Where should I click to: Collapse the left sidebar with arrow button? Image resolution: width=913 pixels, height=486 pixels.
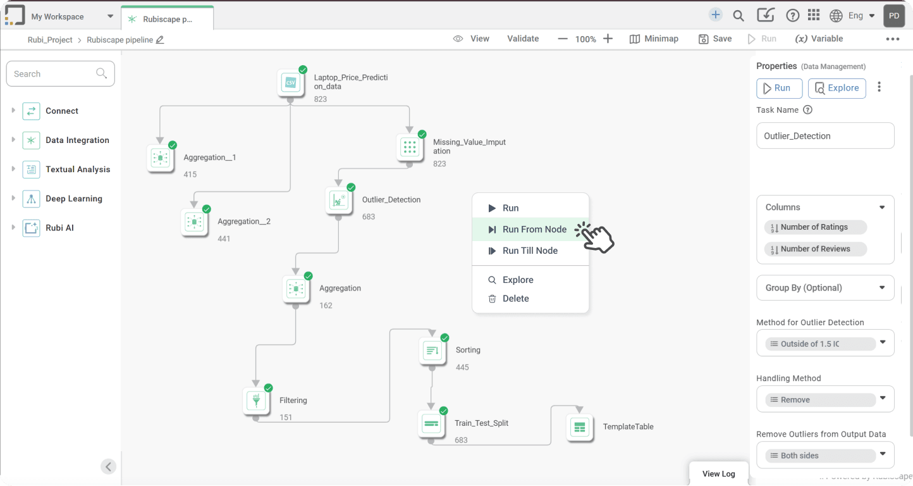[108, 466]
